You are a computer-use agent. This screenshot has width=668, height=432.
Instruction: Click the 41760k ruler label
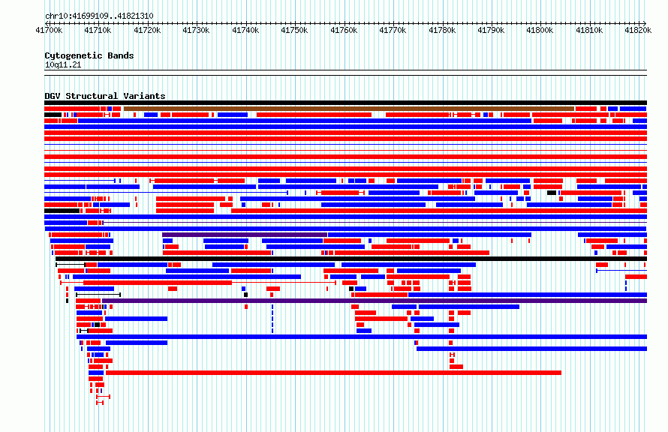click(345, 30)
